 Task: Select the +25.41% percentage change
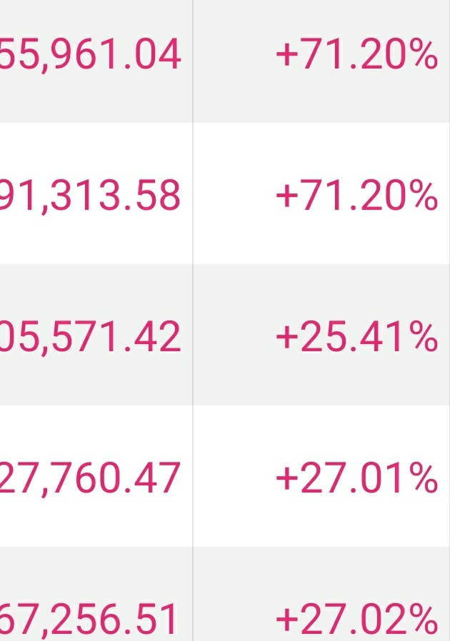tap(356, 336)
